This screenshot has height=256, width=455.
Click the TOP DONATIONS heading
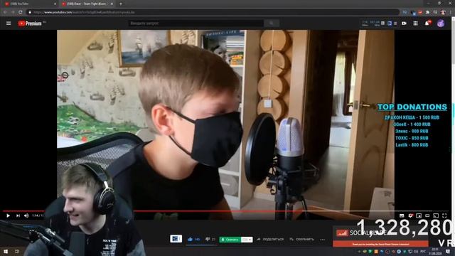[x=412, y=107]
